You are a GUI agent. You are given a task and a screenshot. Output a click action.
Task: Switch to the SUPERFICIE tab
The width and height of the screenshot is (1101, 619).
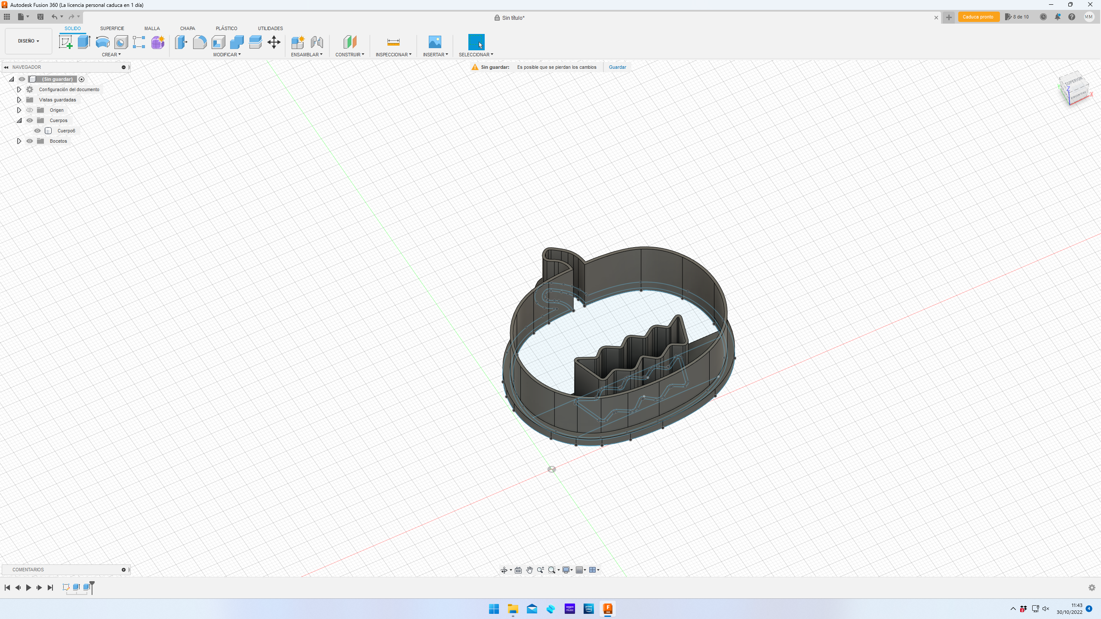[x=112, y=28]
